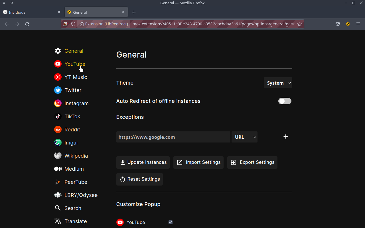Open the TikTok settings page
Image resolution: width=365 pixels, height=228 pixels.
[x=72, y=116]
